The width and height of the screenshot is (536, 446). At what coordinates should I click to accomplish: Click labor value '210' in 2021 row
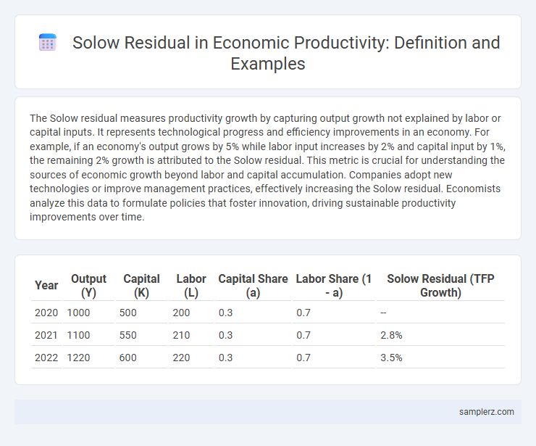click(x=181, y=335)
